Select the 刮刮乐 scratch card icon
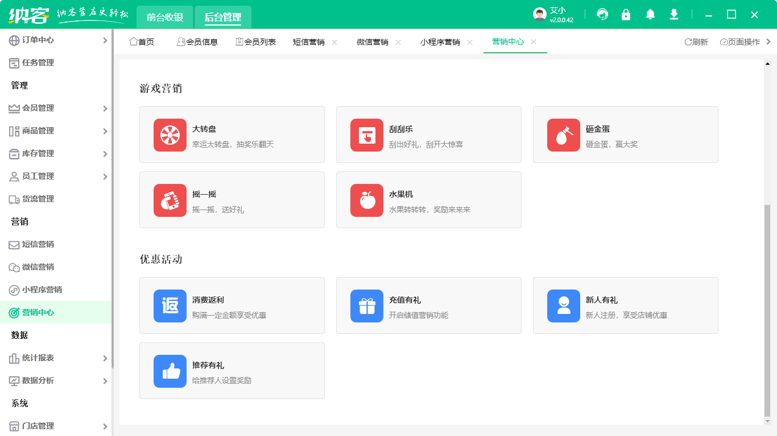The height and width of the screenshot is (436, 777). 366,135
